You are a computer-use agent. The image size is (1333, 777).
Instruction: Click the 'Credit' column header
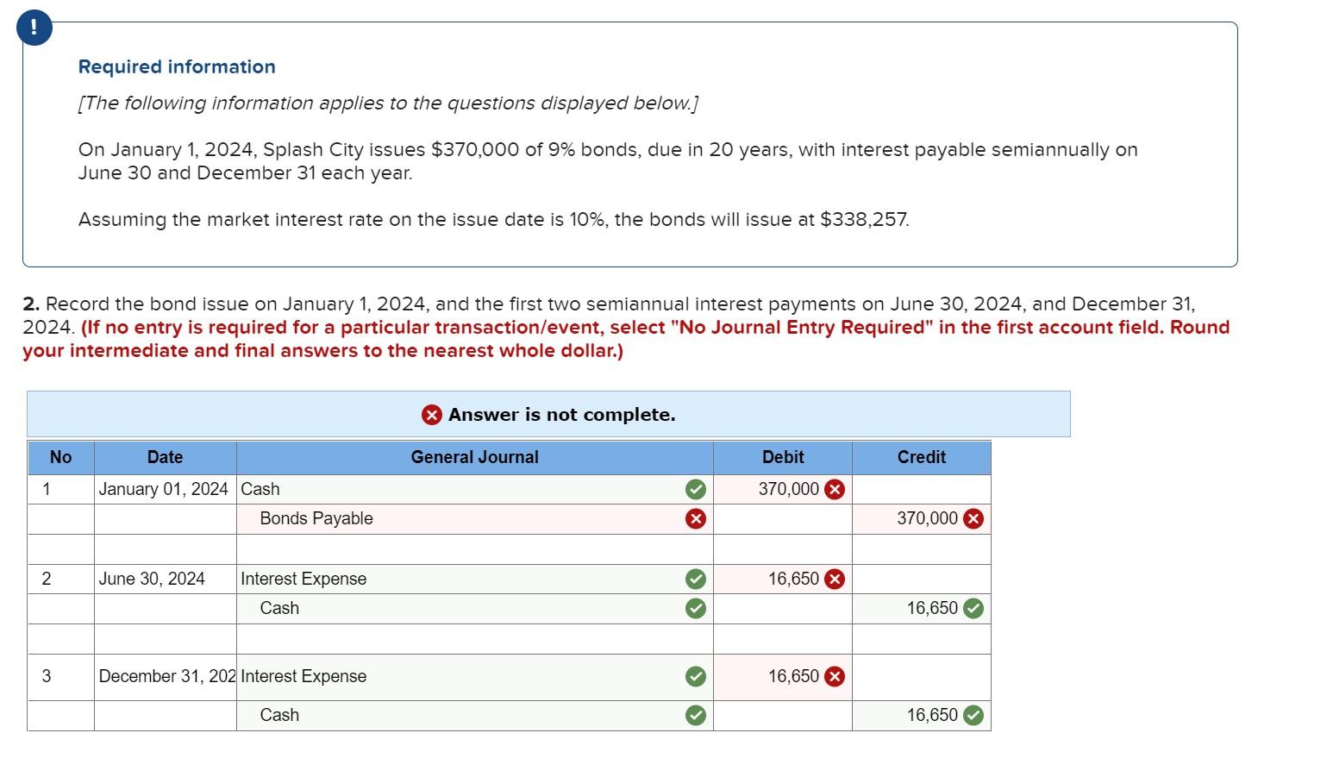922,458
